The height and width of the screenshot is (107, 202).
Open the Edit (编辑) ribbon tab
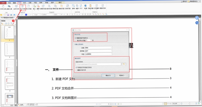click(x=14, y=3)
